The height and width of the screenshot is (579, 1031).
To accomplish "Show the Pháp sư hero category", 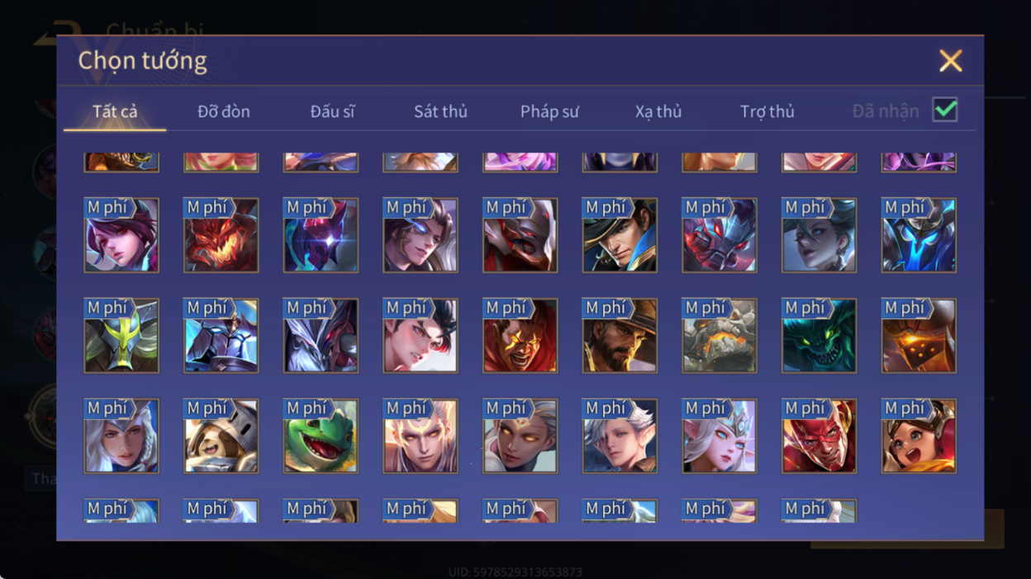I will pyautogui.click(x=549, y=111).
